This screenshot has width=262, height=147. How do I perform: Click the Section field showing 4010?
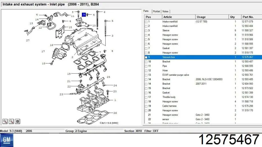click(139, 131)
